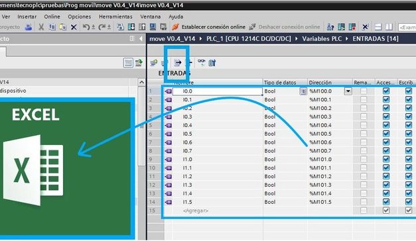Screen dimensions: 416x241
Task: Click the project tree table view icon
Action: tap(128, 63)
